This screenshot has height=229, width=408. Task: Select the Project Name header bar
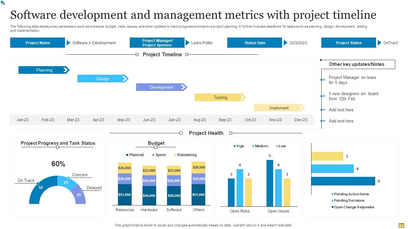[x=38, y=43]
